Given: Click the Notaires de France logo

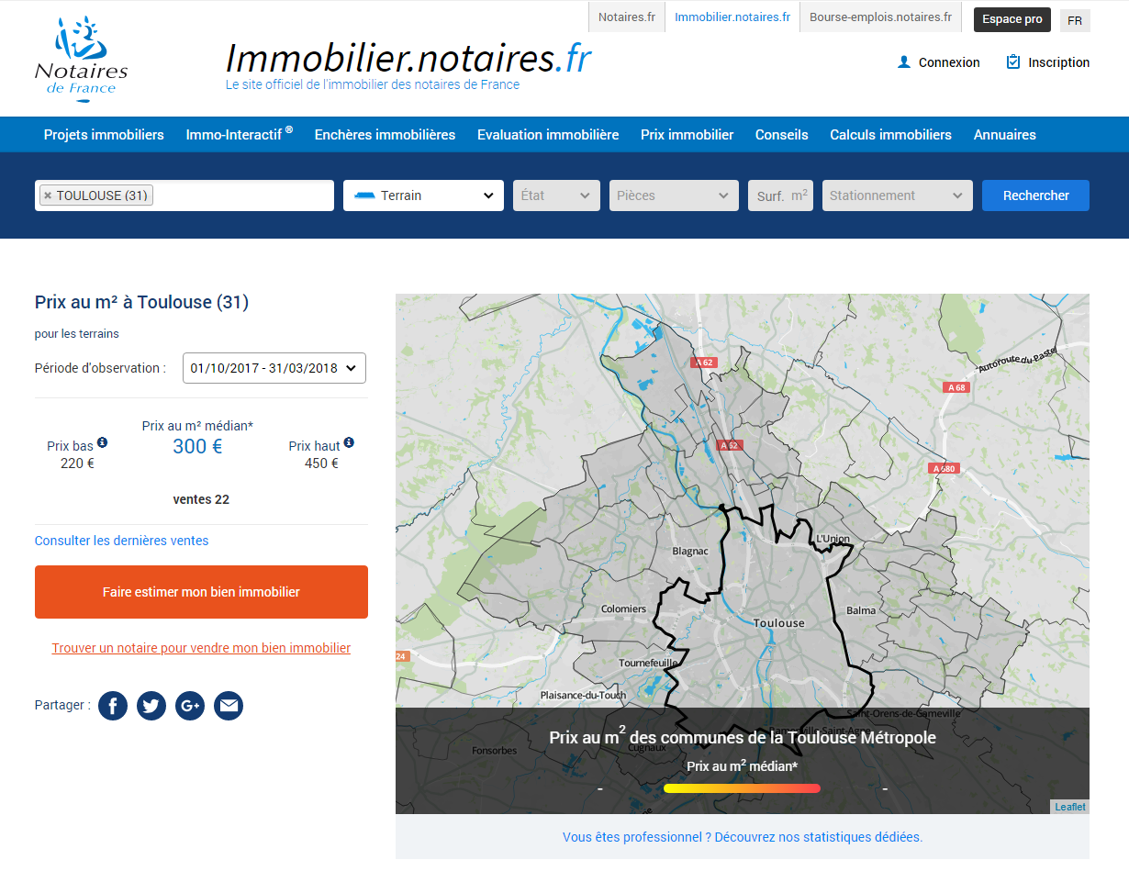Looking at the screenshot, I should (x=81, y=58).
